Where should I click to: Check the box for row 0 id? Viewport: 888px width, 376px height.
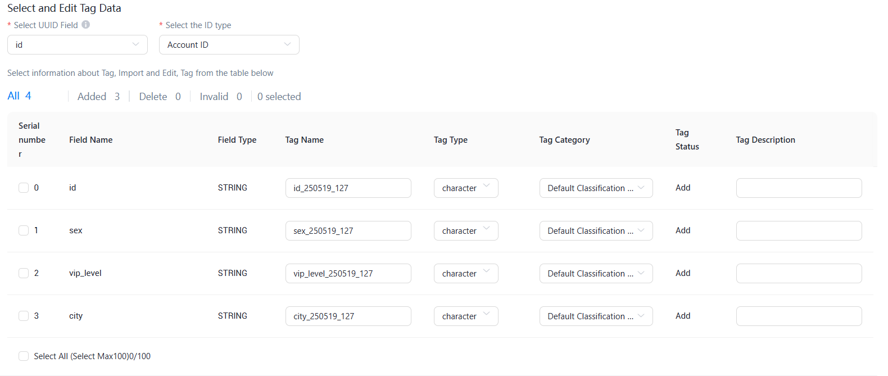click(24, 188)
